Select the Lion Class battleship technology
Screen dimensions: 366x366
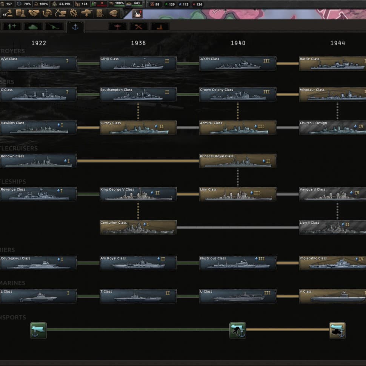(x=237, y=194)
